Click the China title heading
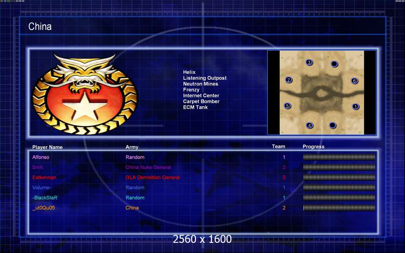405x253 pixels. pyautogui.click(x=40, y=26)
